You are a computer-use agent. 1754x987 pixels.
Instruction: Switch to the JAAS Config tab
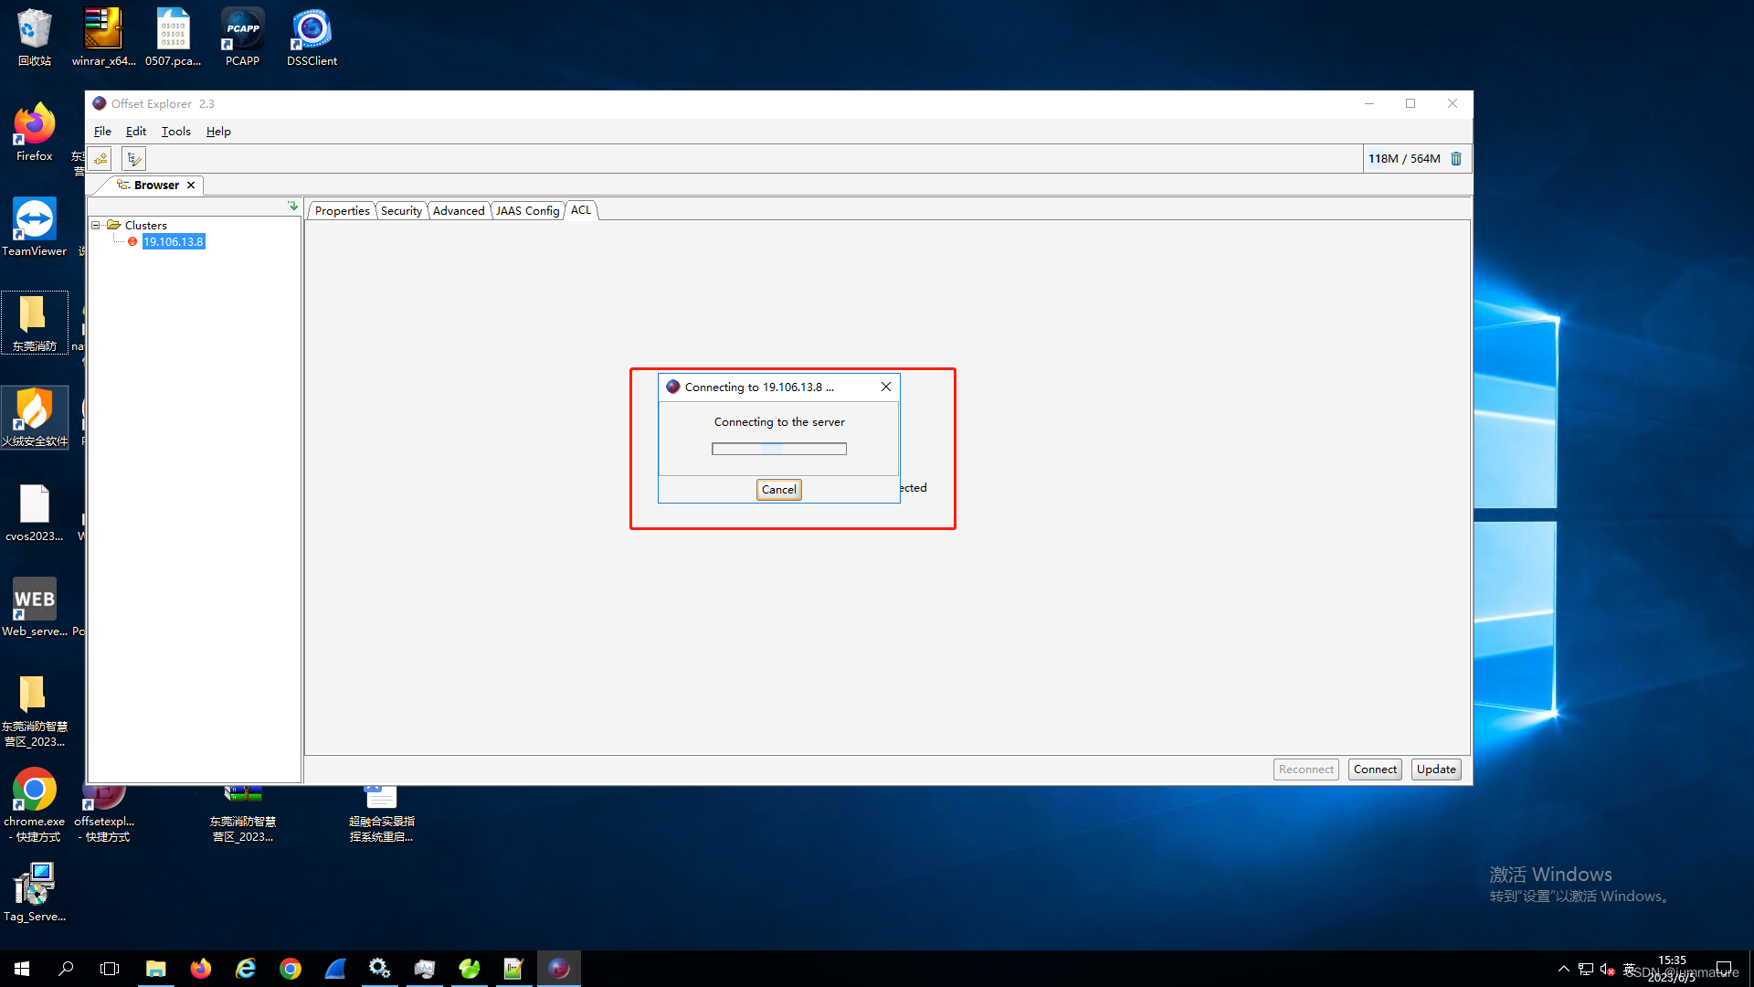[x=528, y=211]
